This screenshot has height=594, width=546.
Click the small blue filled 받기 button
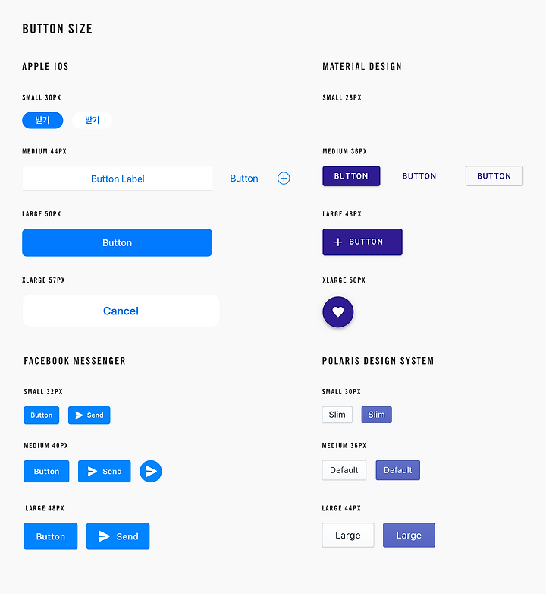[42, 120]
